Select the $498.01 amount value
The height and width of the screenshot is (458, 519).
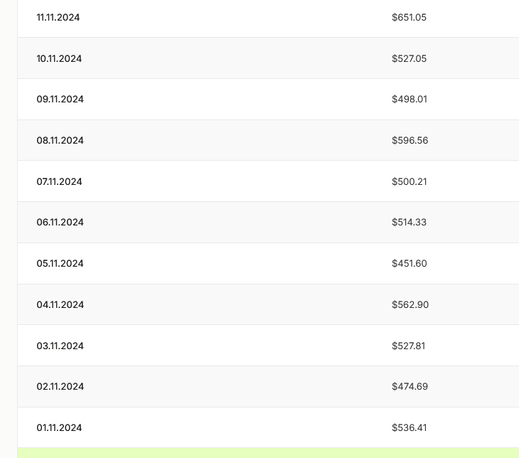pyautogui.click(x=409, y=99)
